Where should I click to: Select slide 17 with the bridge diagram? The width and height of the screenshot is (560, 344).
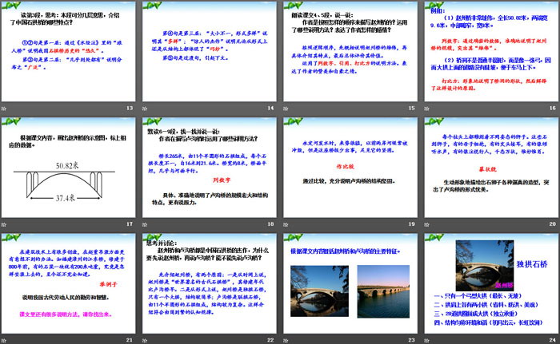[70, 166]
